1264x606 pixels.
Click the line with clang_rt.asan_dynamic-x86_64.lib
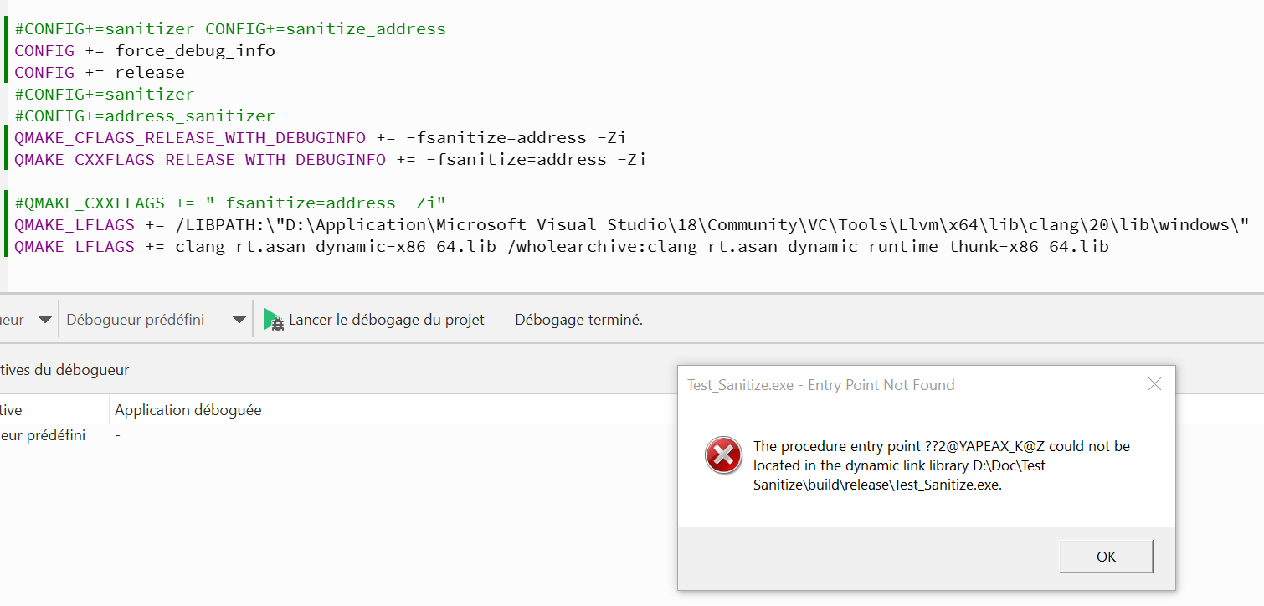pyautogui.click(x=561, y=247)
